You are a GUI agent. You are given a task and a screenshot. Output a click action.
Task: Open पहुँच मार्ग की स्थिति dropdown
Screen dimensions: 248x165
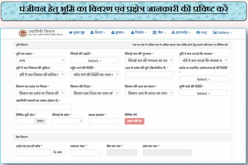tap(95, 75)
